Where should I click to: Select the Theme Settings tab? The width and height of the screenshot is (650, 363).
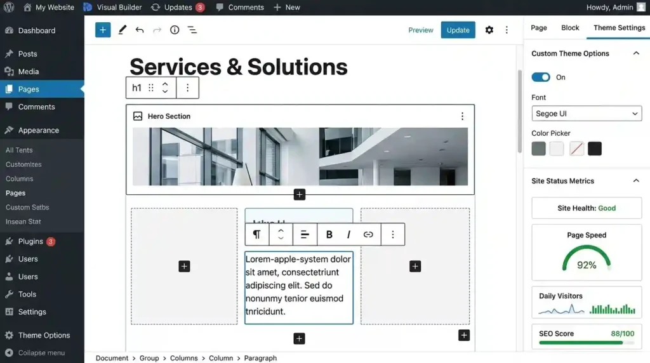coord(619,28)
